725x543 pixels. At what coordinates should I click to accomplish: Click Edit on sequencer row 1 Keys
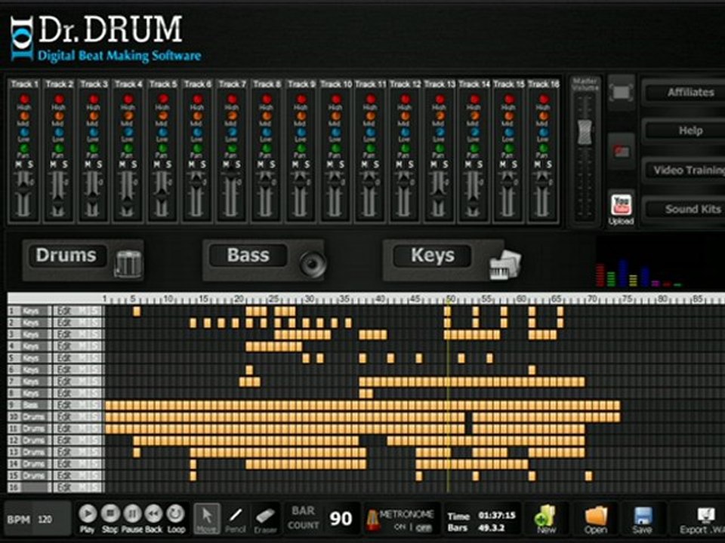[63, 311]
